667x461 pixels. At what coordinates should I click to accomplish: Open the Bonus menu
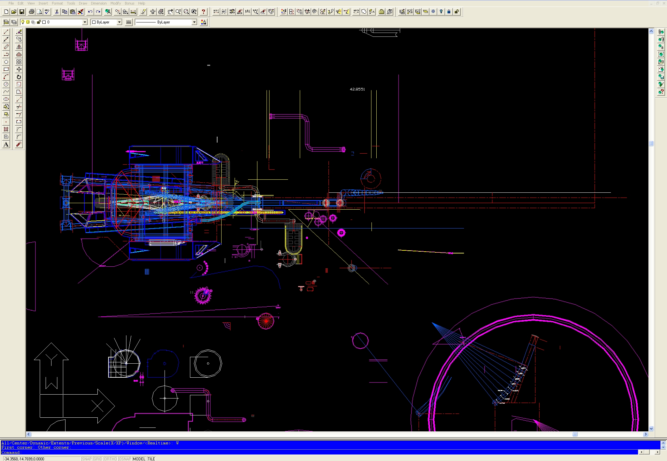pyautogui.click(x=129, y=3)
